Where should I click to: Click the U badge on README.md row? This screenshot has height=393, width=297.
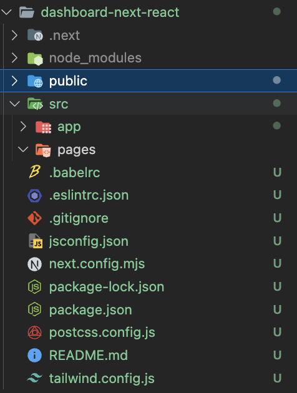pyautogui.click(x=277, y=355)
